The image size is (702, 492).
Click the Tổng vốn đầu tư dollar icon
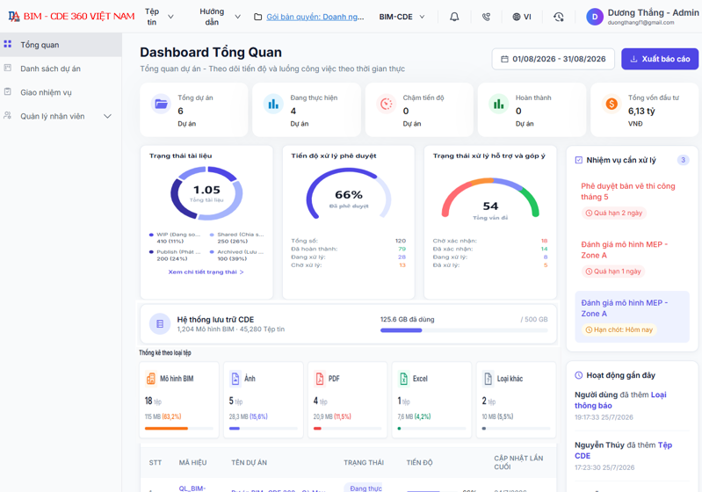click(612, 105)
